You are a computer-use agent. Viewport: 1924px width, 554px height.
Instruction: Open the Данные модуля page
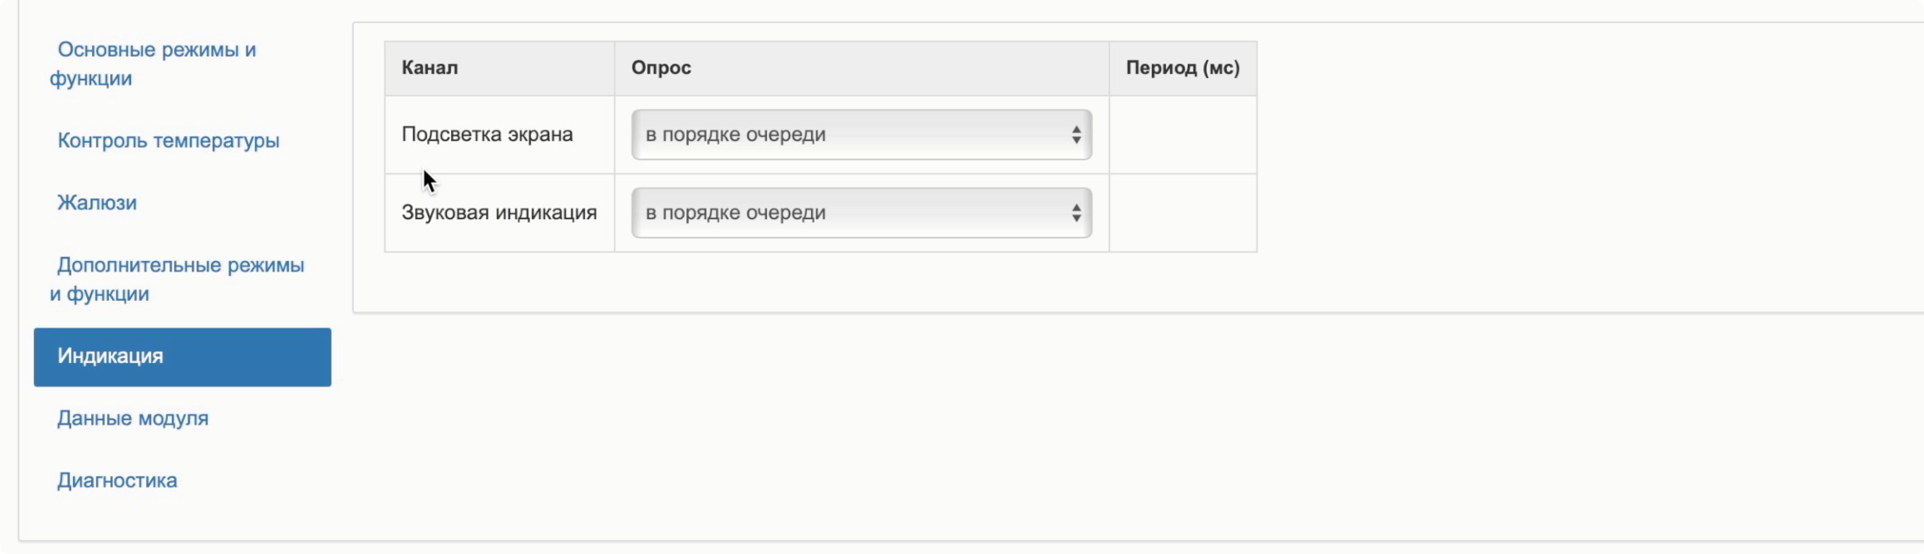pyautogui.click(x=133, y=418)
